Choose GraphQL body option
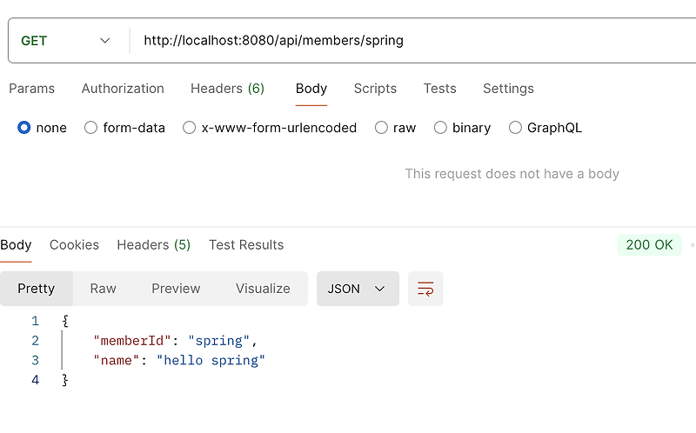 pyautogui.click(x=515, y=128)
